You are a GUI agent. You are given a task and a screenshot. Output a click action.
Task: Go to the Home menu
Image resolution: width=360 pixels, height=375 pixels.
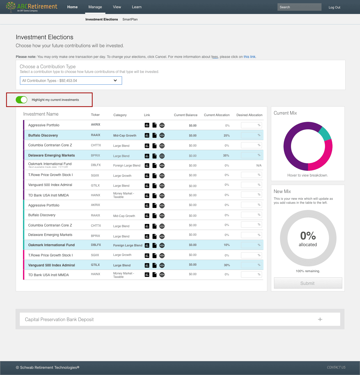pyautogui.click(x=72, y=7)
